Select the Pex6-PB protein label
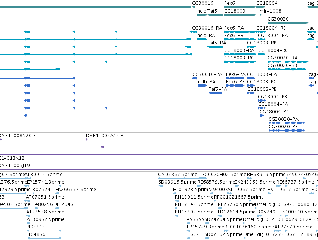This screenshot has width=318, height=240. [235, 82]
